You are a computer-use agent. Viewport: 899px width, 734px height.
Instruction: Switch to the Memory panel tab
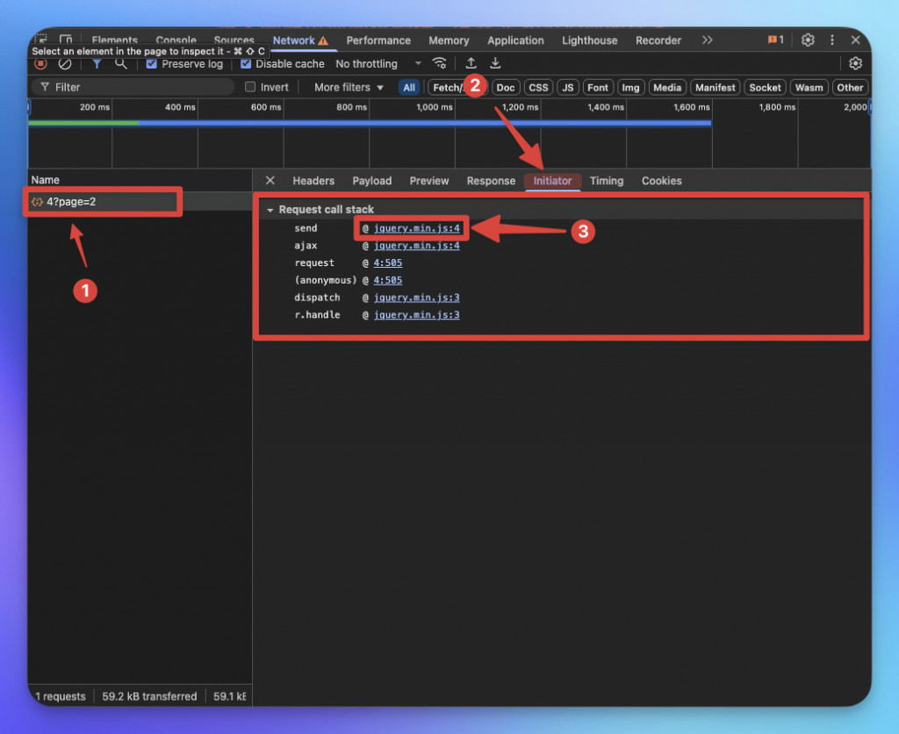click(449, 40)
